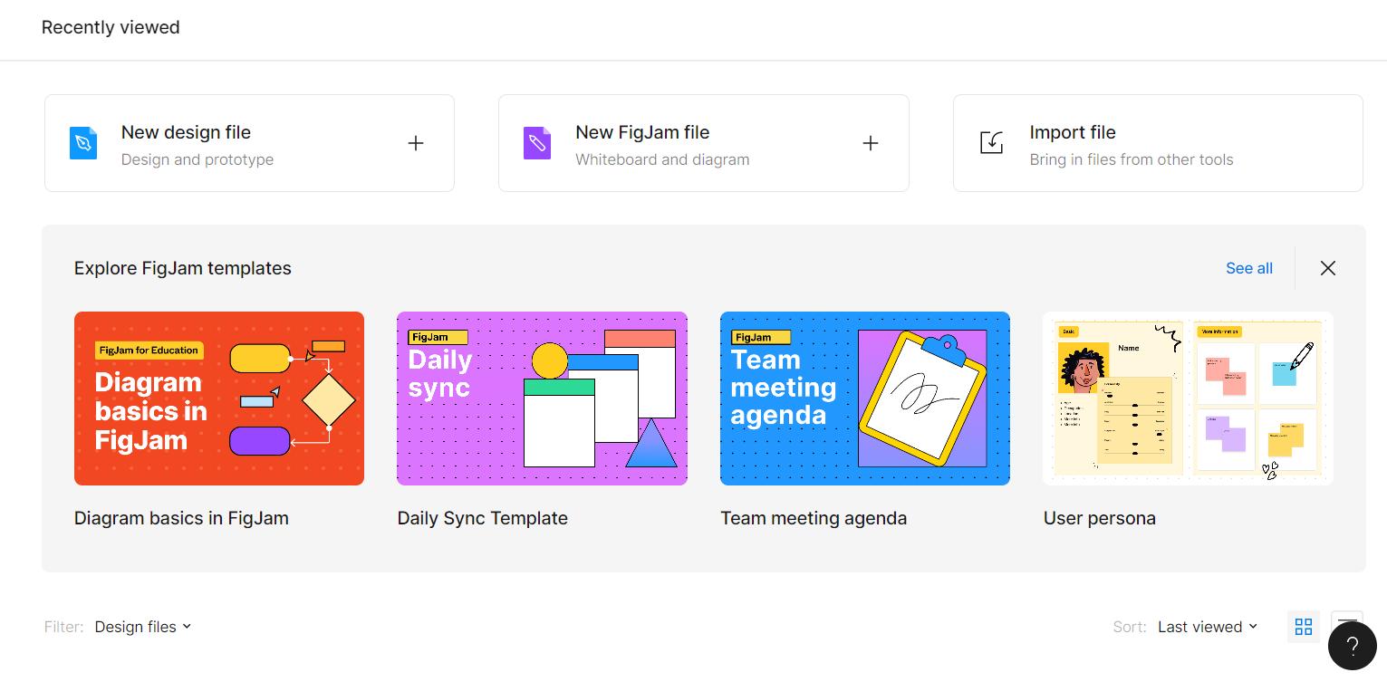Select the Import file icon
The height and width of the screenshot is (682, 1387).
[x=991, y=142]
